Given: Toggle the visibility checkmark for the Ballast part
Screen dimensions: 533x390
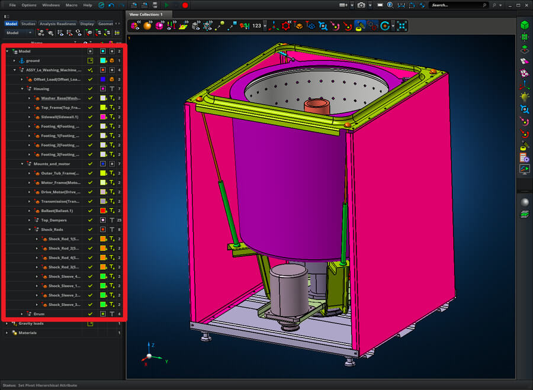Looking at the screenshot, I should click(90, 211).
